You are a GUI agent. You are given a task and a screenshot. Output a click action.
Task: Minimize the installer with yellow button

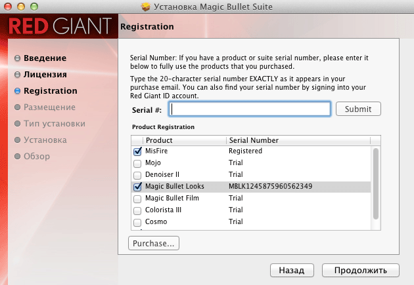[x=21, y=7]
